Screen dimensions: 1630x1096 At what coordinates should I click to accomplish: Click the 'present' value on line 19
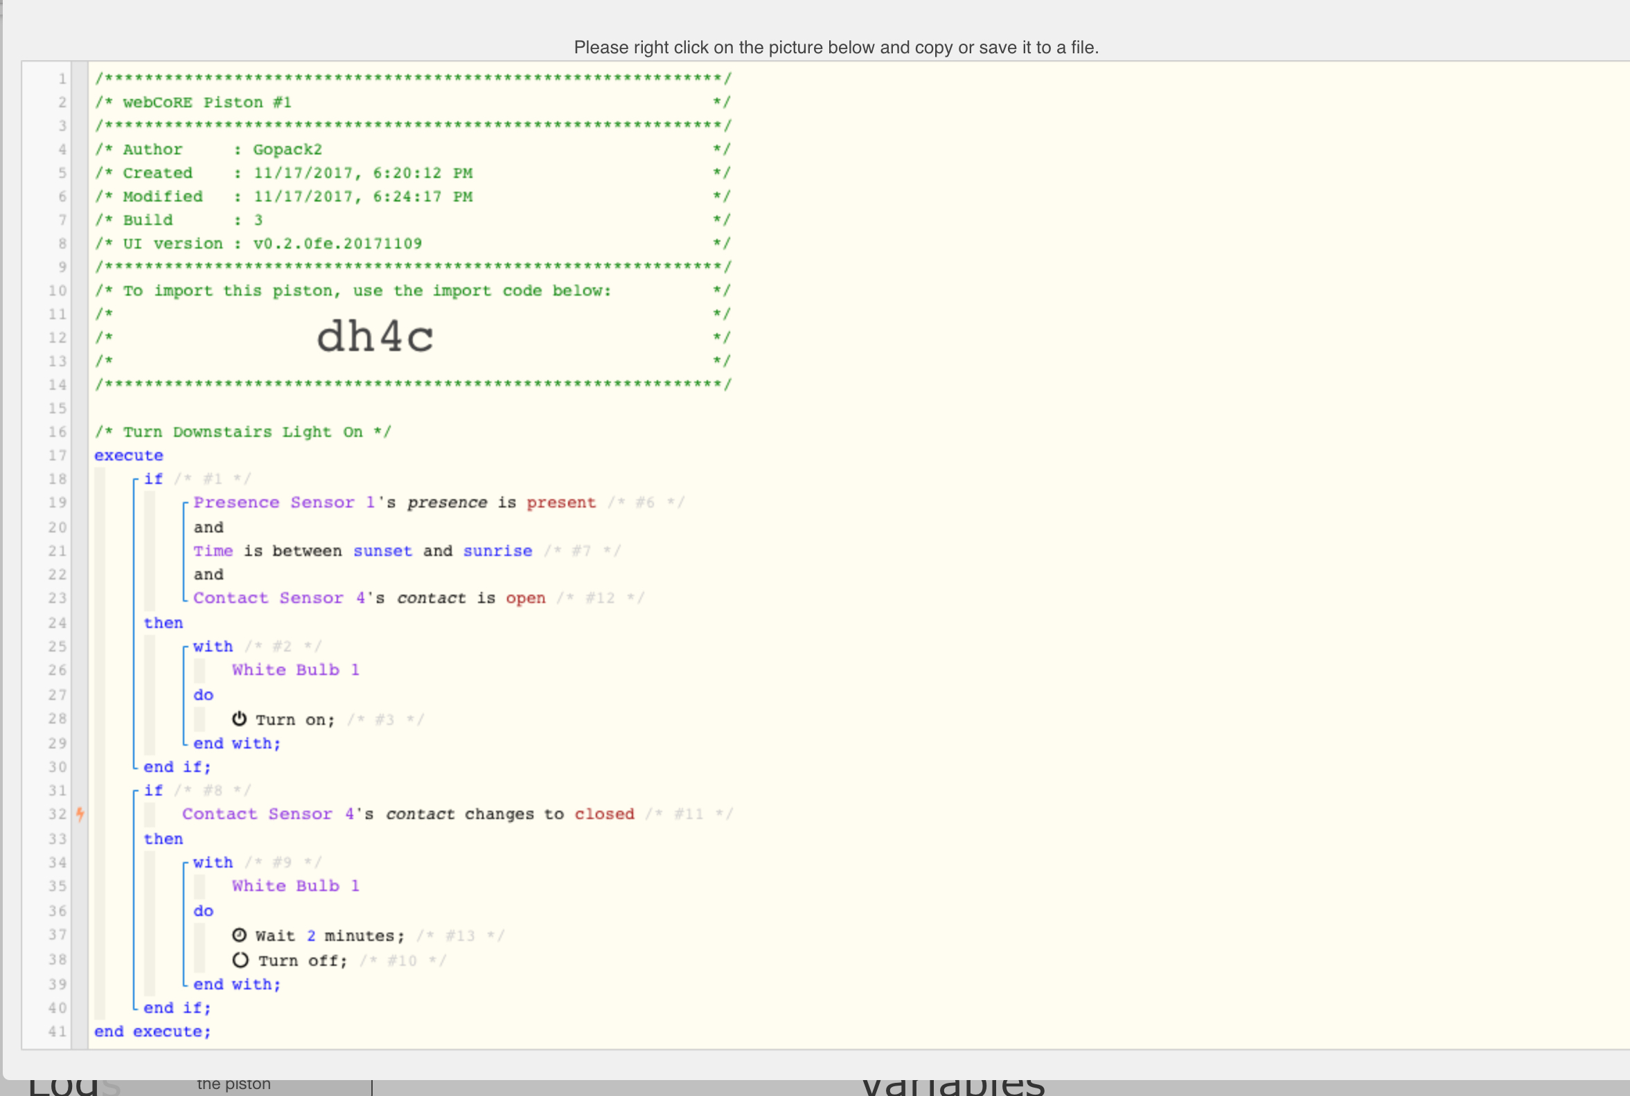coord(561,503)
